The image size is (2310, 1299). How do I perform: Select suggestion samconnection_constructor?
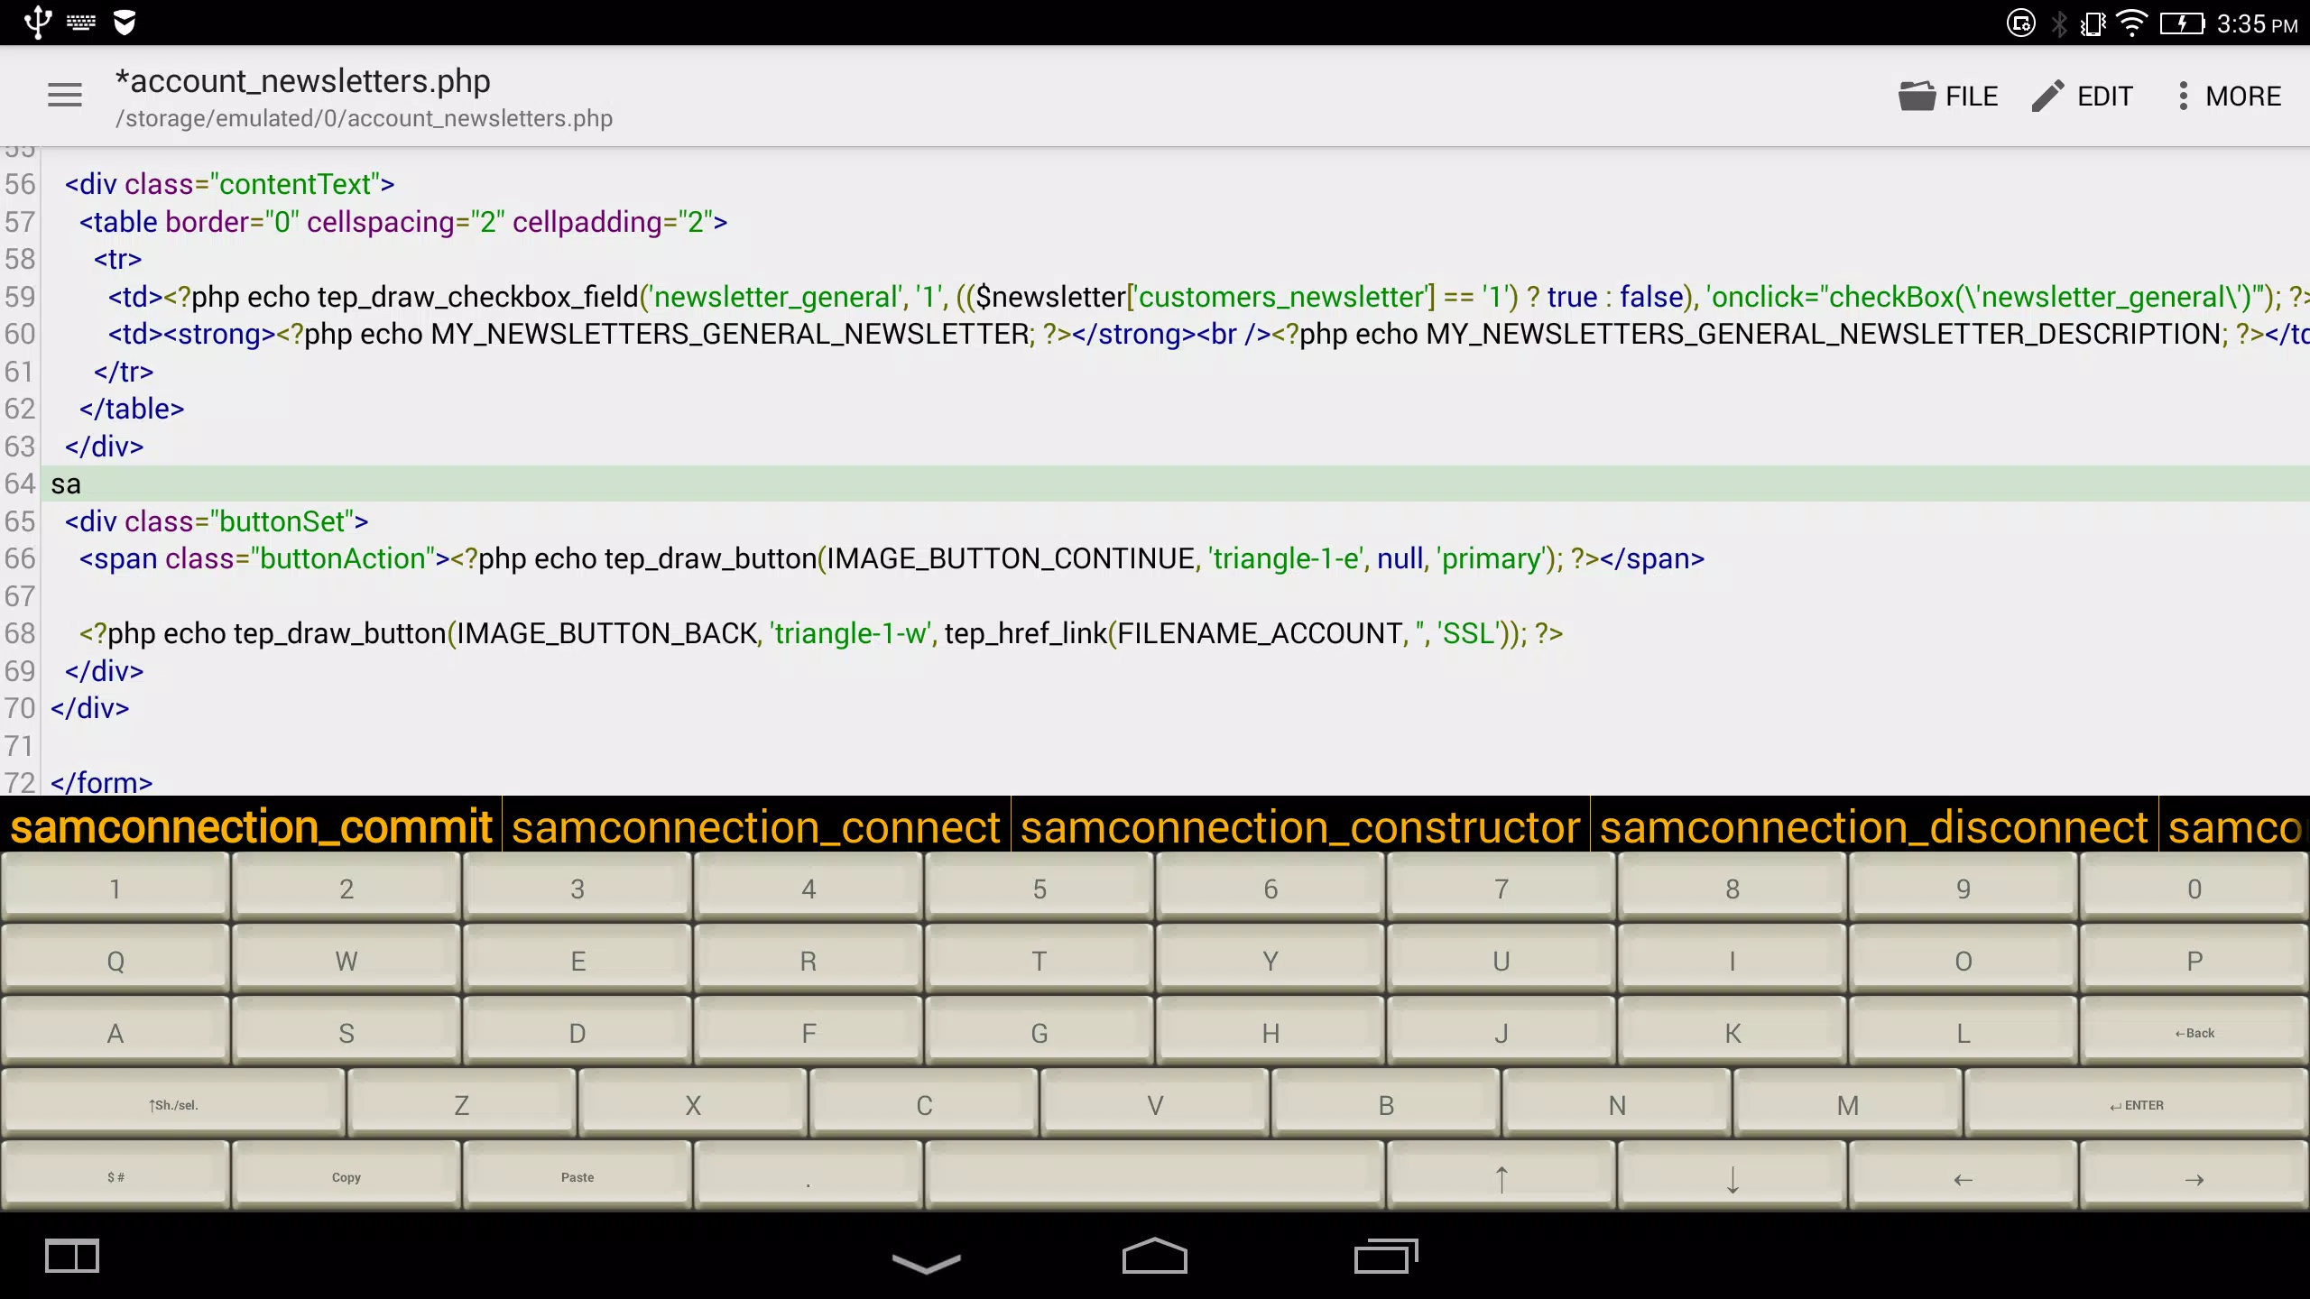click(1300, 826)
